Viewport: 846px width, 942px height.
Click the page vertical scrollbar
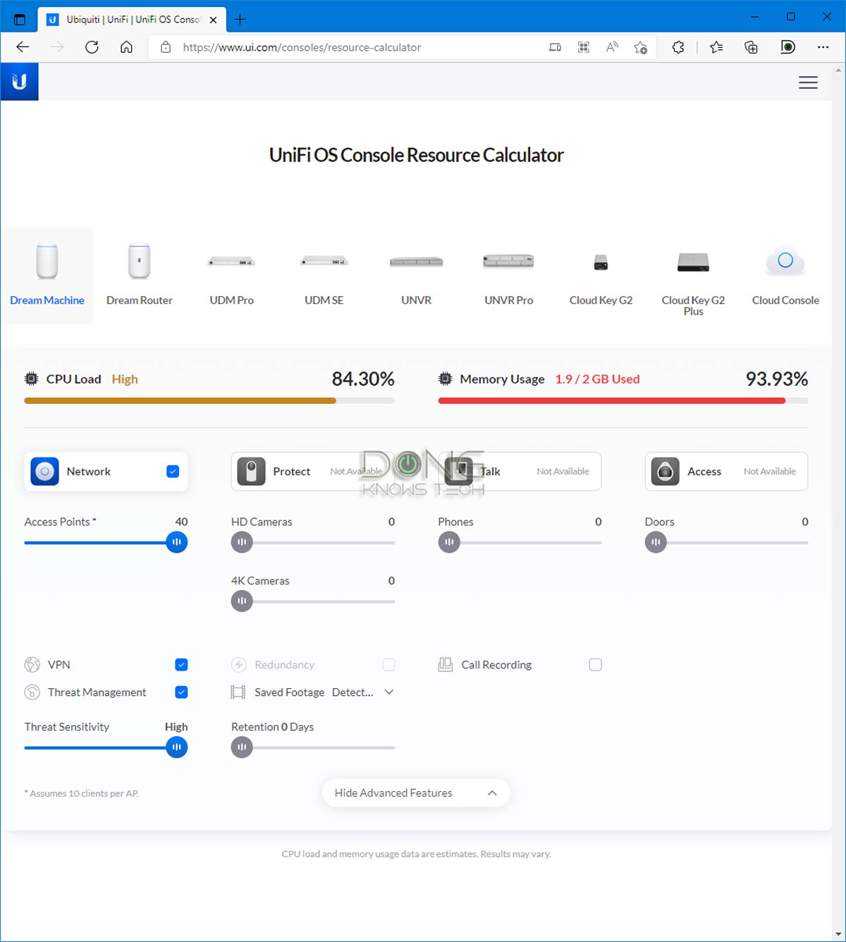click(839, 501)
